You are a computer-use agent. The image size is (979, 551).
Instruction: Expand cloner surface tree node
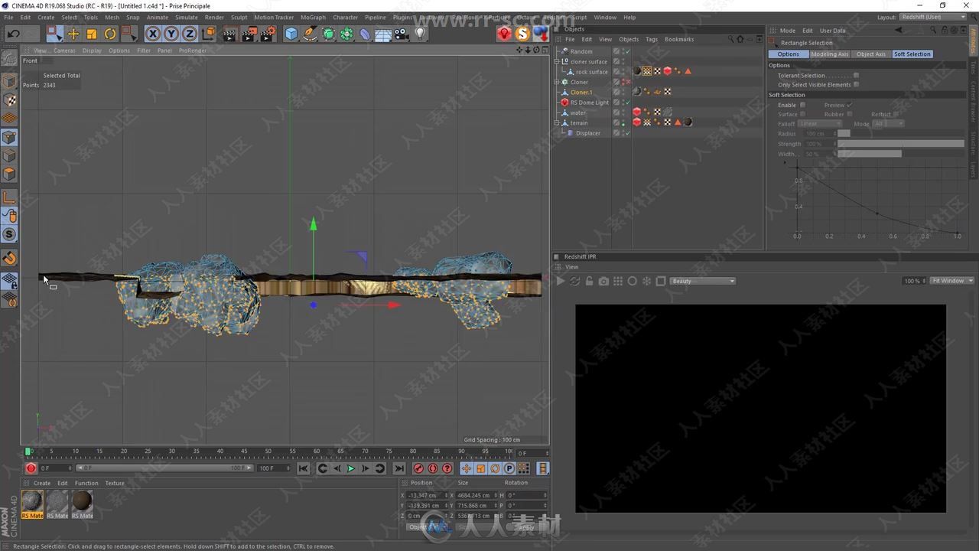pyautogui.click(x=557, y=61)
